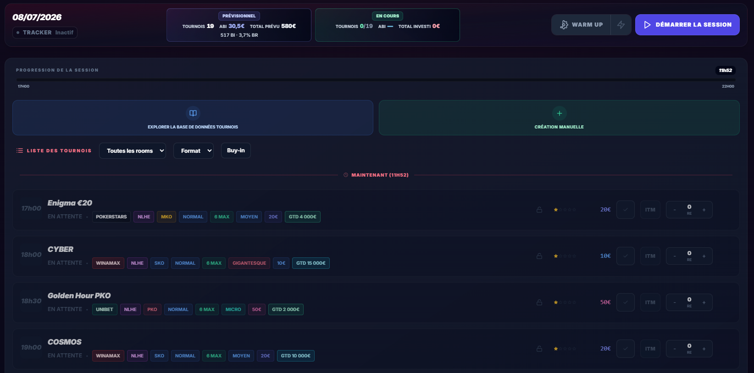Click the session progression bar
754x373 pixels.
(x=376, y=80)
